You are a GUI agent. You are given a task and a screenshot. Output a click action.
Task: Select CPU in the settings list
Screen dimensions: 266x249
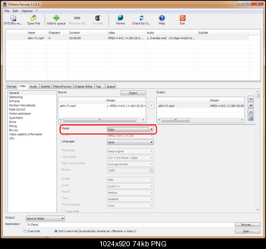pos(12,138)
